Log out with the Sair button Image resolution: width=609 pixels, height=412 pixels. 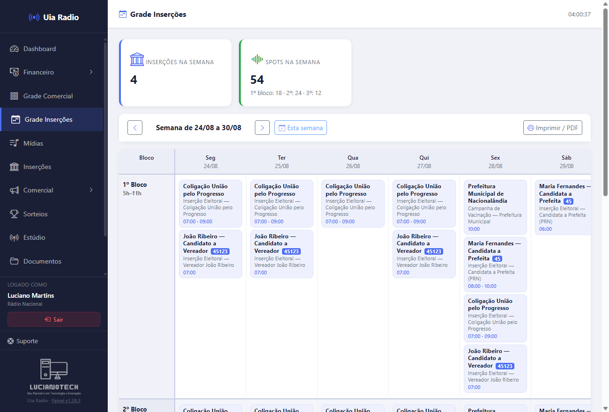[x=54, y=319]
